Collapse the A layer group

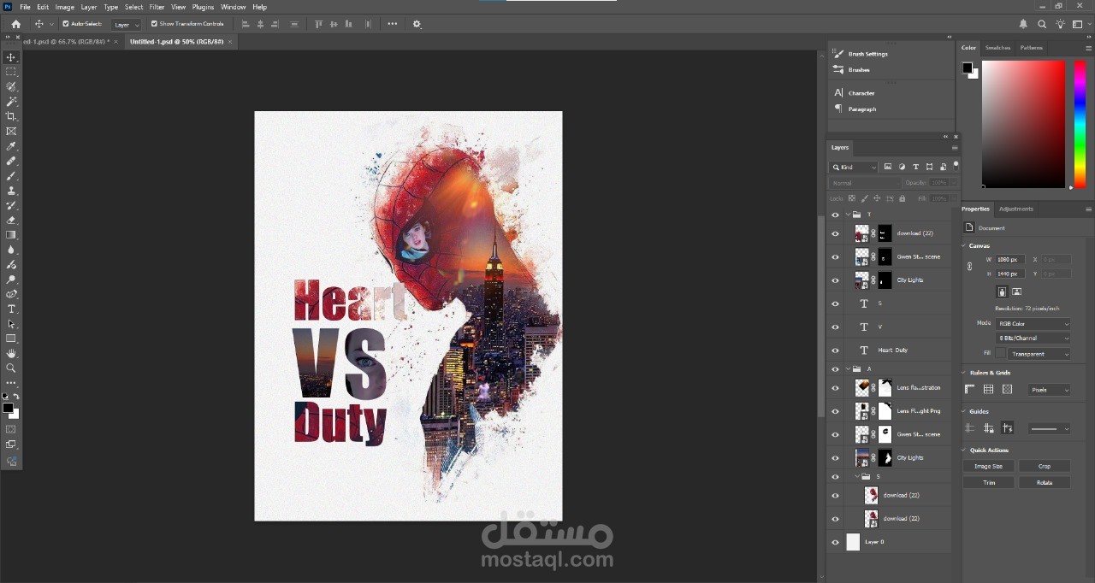pos(848,368)
